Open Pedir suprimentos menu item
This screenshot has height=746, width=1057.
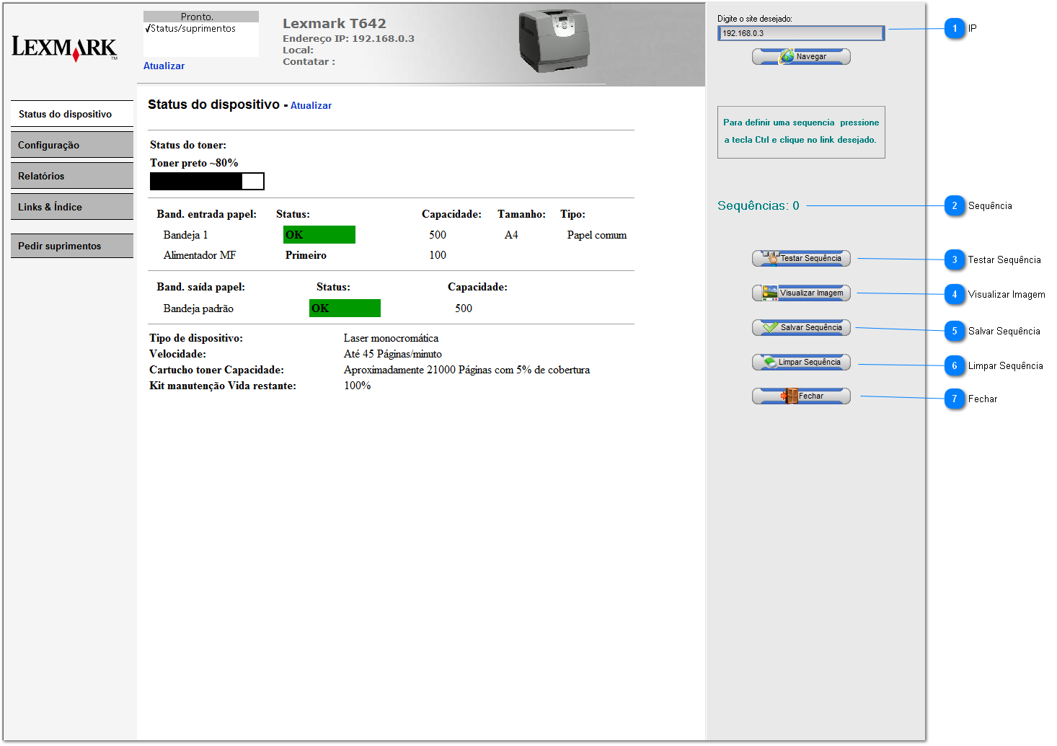tap(72, 246)
